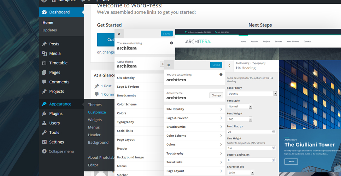The height and width of the screenshot is (176, 341).
Task: Close the rear customizer panel with X
Action: coord(119,34)
